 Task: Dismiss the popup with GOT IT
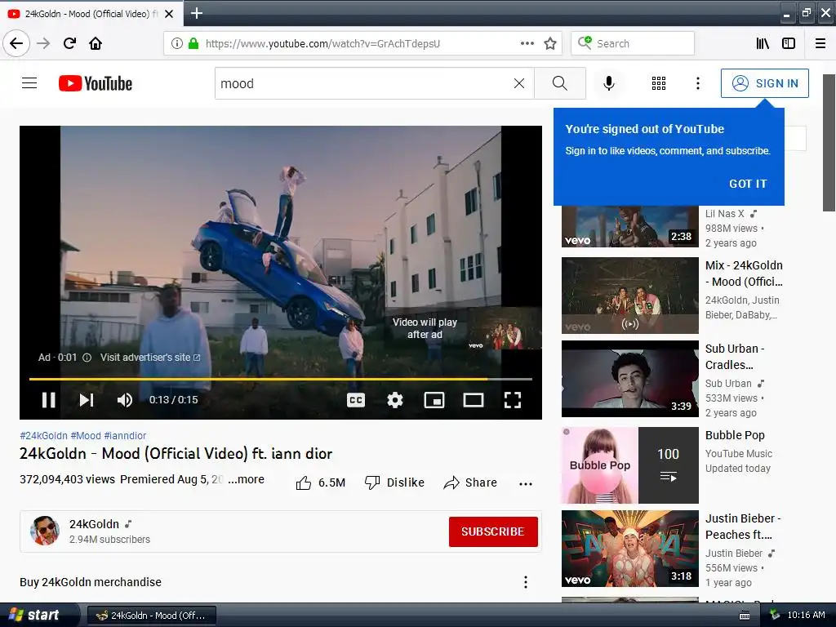click(748, 184)
